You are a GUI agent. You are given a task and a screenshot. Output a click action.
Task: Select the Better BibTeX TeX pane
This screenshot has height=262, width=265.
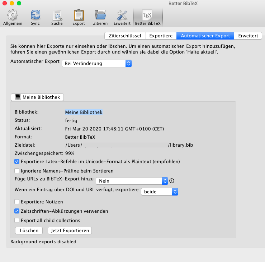pos(148,18)
